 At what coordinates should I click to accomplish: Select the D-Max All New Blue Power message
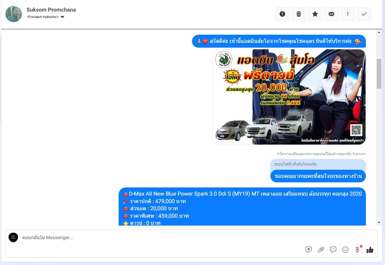242,206
